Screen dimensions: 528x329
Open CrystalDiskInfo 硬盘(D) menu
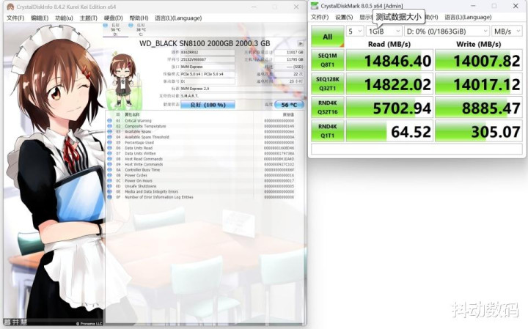click(113, 18)
